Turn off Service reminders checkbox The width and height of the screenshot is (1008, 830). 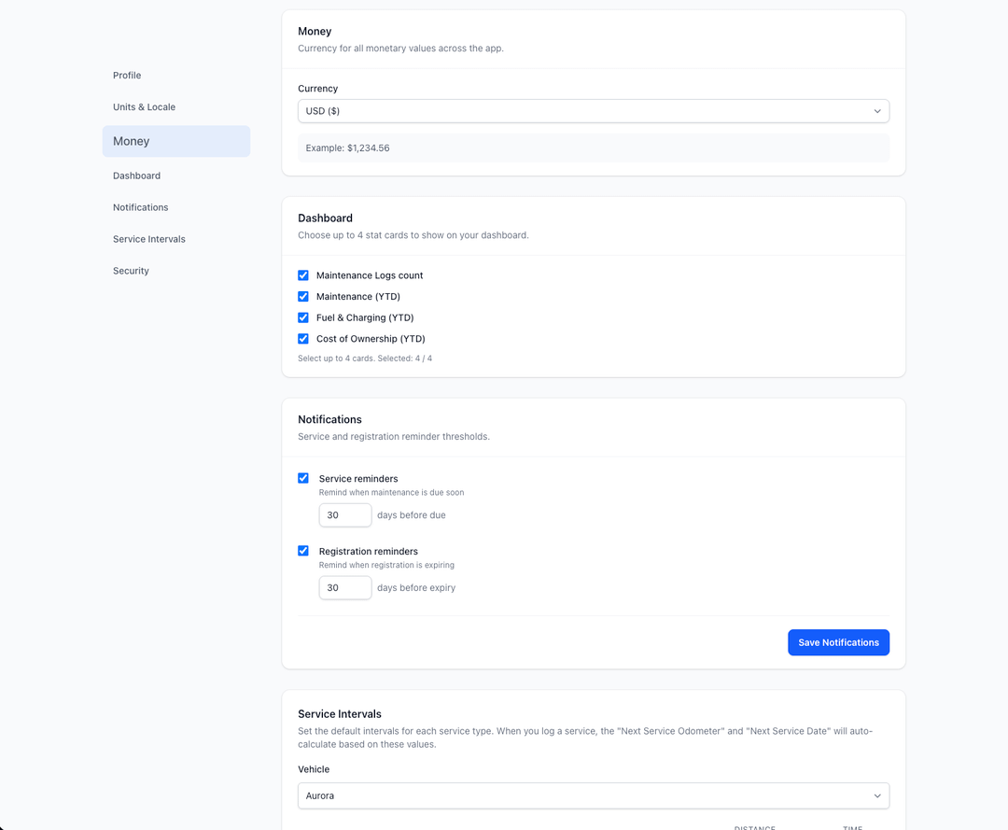tap(303, 478)
